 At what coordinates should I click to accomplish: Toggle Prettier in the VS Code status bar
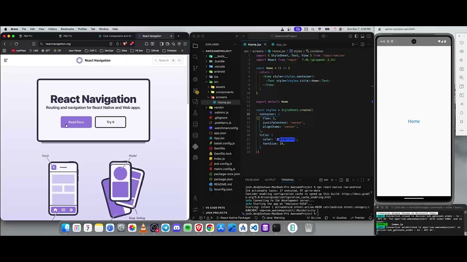click(358, 218)
